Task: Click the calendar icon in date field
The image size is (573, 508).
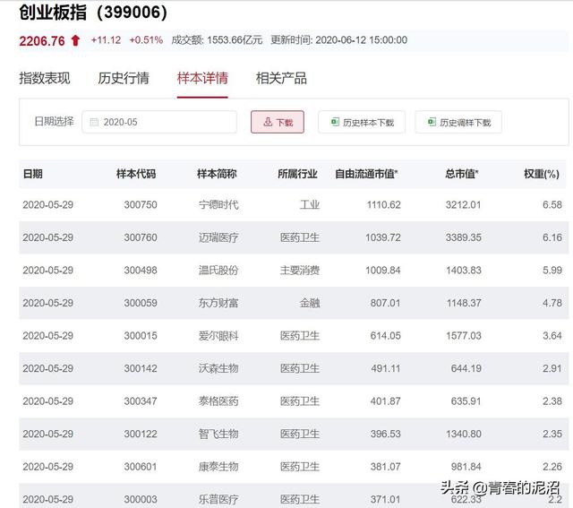Action: (94, 122)
